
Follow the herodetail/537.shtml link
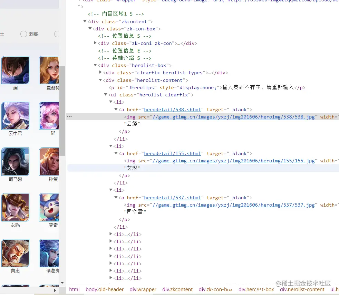click(x=172, y=198)
